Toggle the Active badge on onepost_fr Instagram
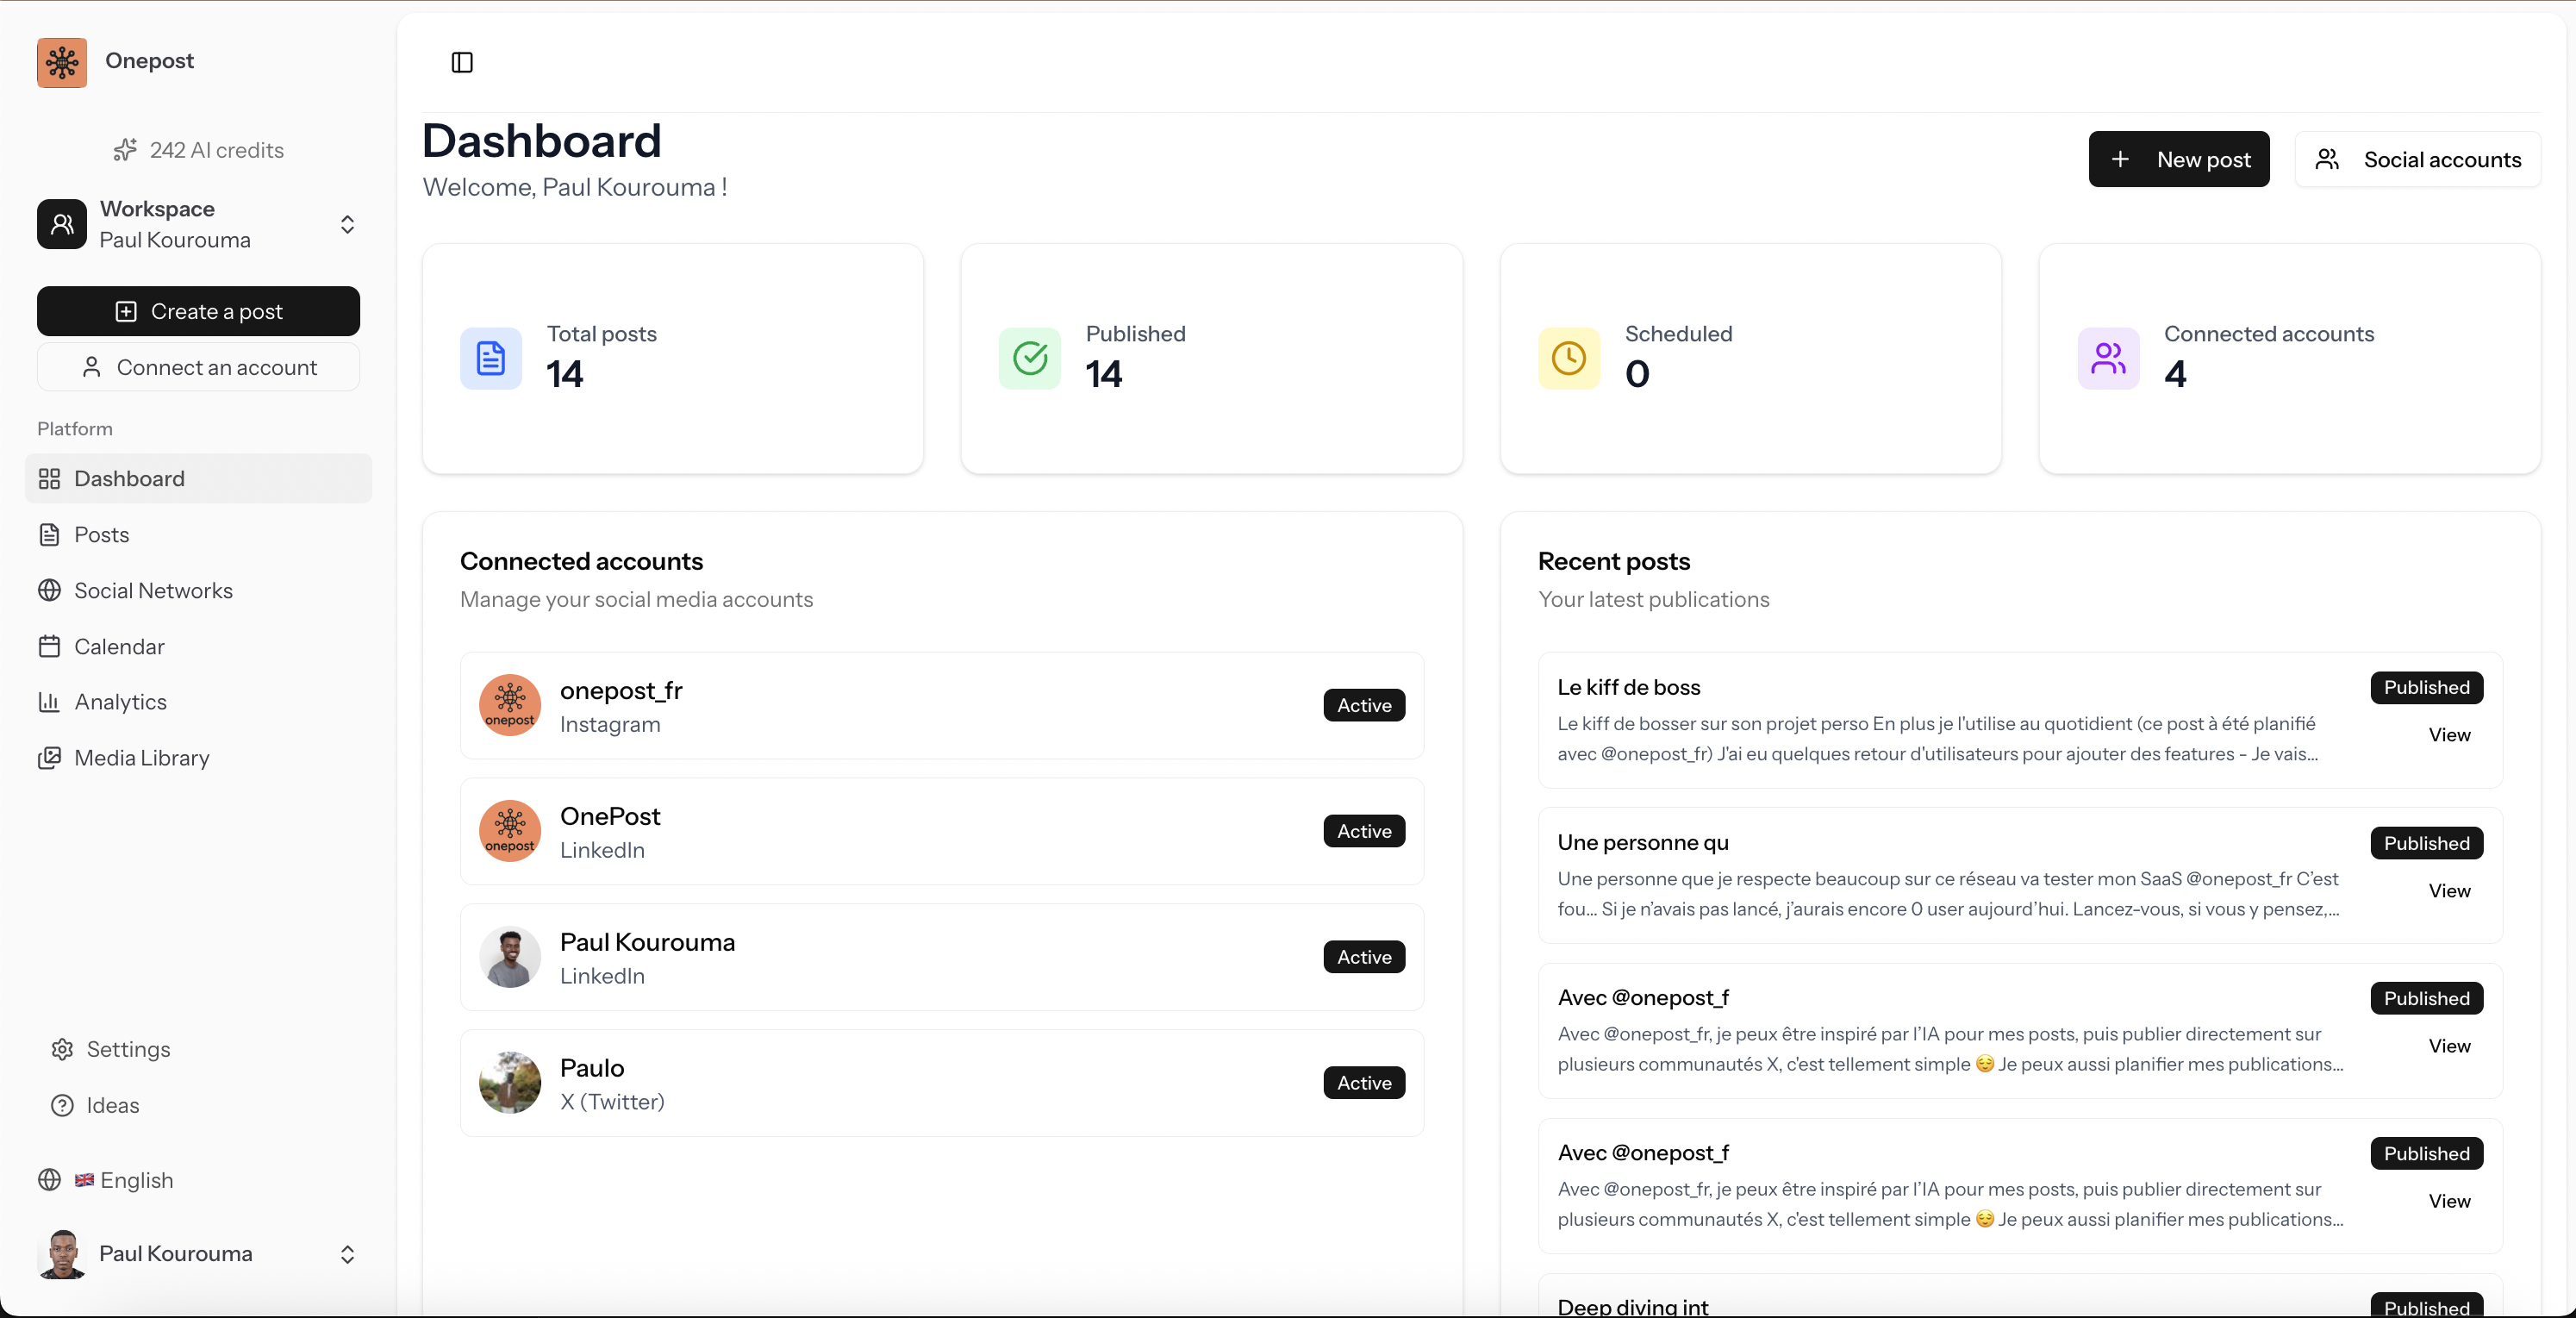Image resolution: width=2576 pixels, height=1318 pixels. coord(1363,705)
